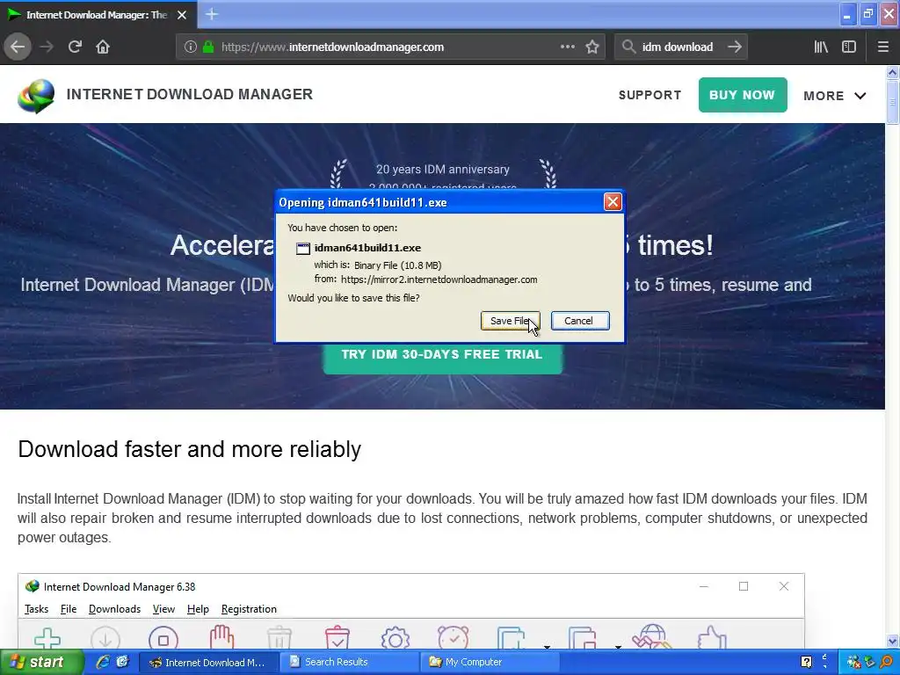This screenshot has height=675, width=900.
Task: Expand the MORE dropdown menu
Action: [x=835, y=96]
